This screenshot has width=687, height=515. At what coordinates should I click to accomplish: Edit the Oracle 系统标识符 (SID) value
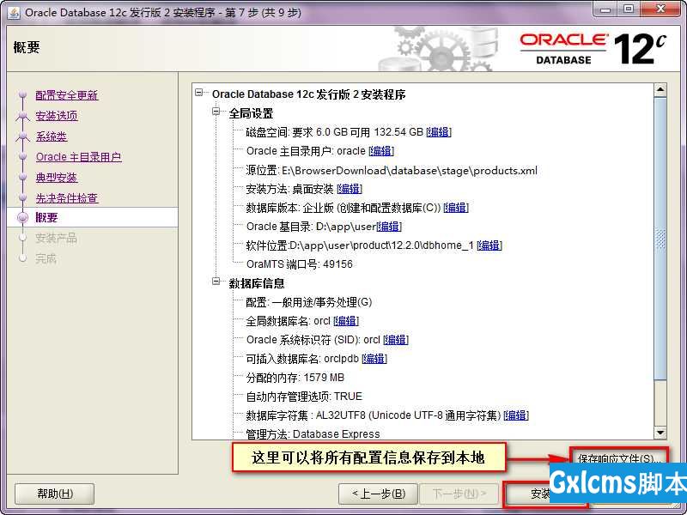tap(396, 340)
